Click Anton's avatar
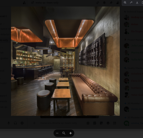The height and width of the screenshot is (138, 143). [126, 24]
